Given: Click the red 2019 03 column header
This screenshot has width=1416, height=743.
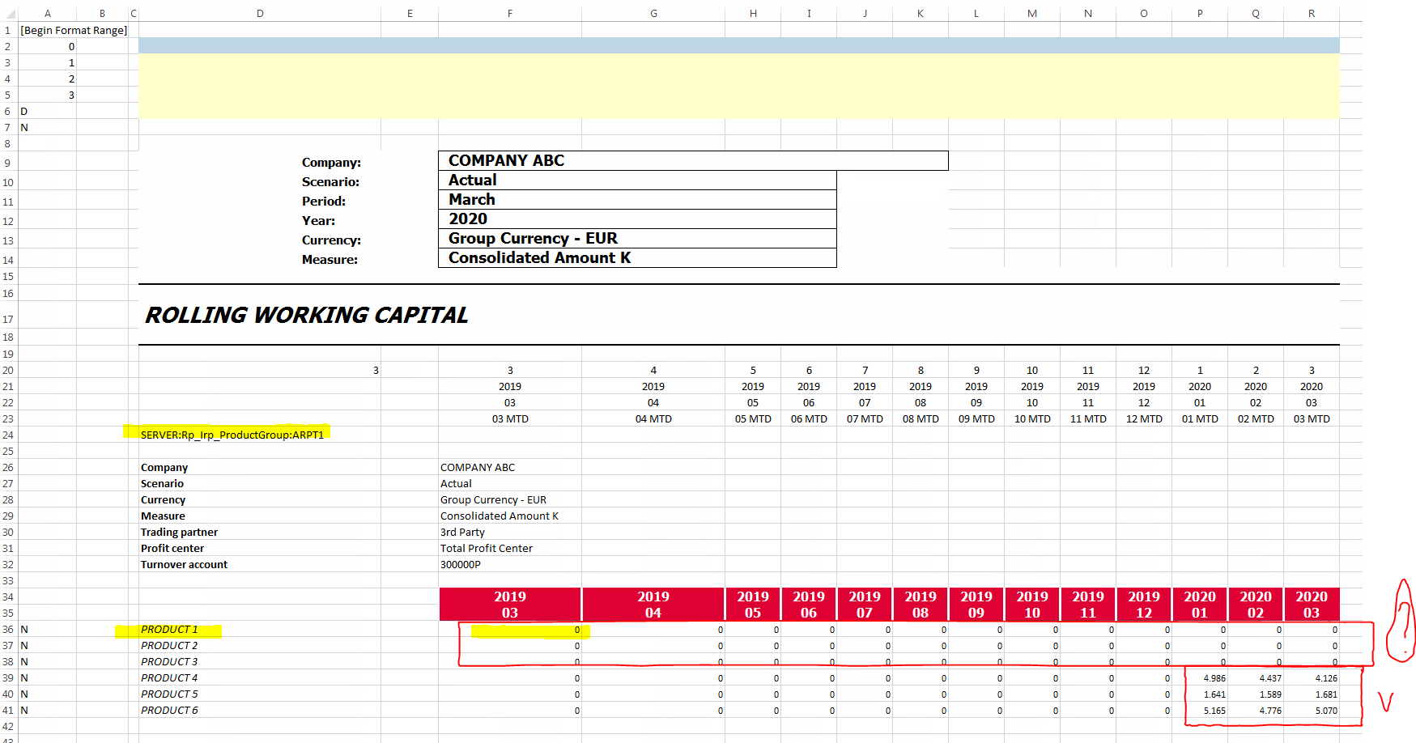Looking at the screenshot, I should point(510,605).
